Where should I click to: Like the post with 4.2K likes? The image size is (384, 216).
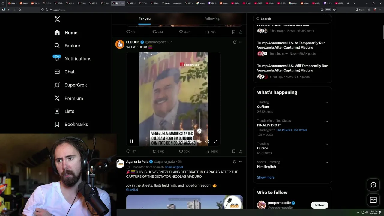(185, 32)
